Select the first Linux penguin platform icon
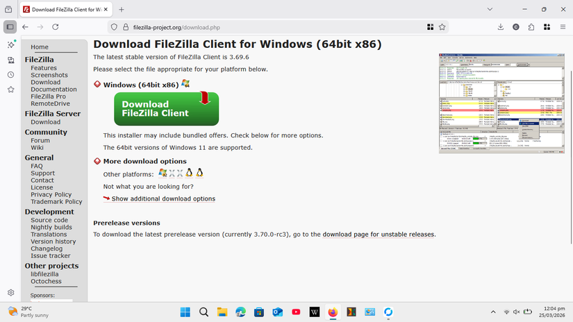This screenshot has height=322, width=573. pos(189,173)
